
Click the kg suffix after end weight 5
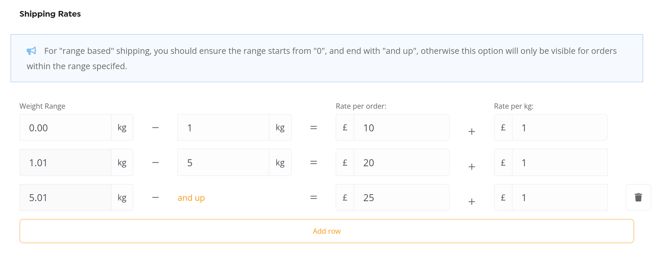[280, 163]
